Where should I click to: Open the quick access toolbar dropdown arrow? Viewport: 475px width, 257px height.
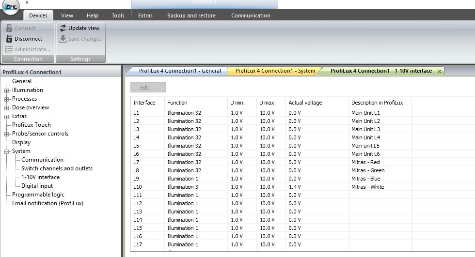(27, 2)
